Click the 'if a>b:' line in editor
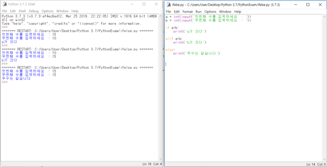Image resolution: width=327 pixels, height=167 pixels. coord(172,28)
